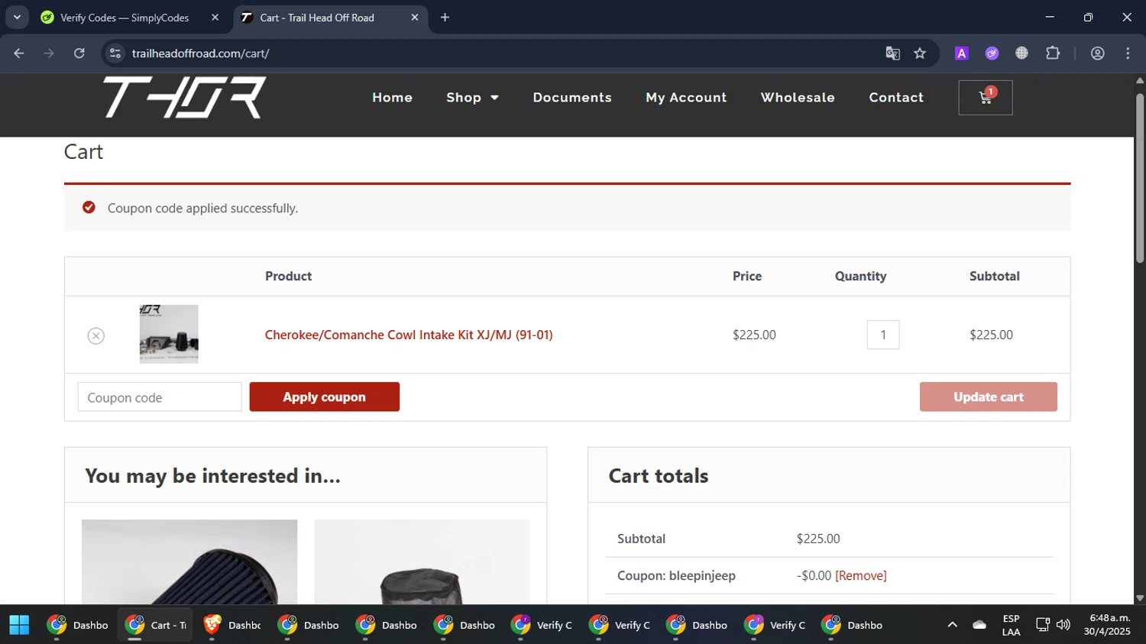Image resolution: width=1146 pixels, height=644 pixels.
Task: Click the 'Product' column header
Action: click(288, 277)
